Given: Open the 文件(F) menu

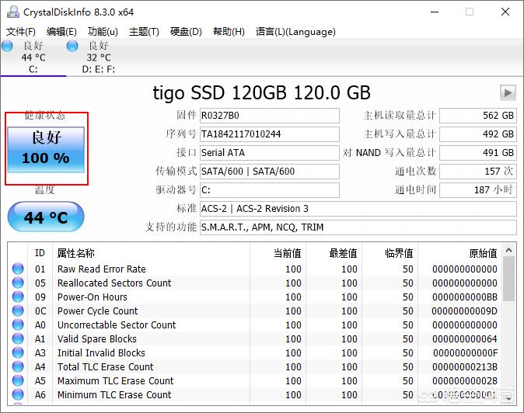Looking at the screenshot, I should [21, 32].
